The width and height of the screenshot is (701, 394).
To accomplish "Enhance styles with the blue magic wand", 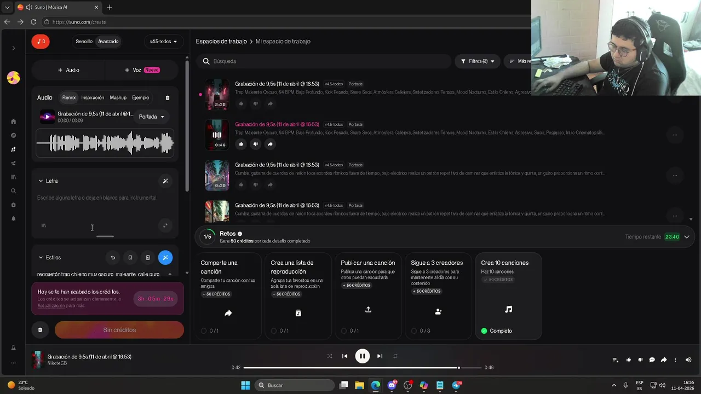I will [165, 257].
